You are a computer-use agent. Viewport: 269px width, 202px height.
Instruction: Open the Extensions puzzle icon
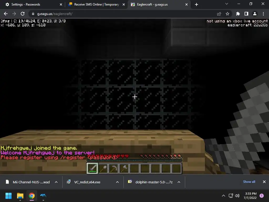[x=238, y=14]
